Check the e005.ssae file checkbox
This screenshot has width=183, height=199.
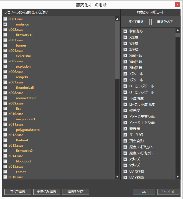coord(5,61)
